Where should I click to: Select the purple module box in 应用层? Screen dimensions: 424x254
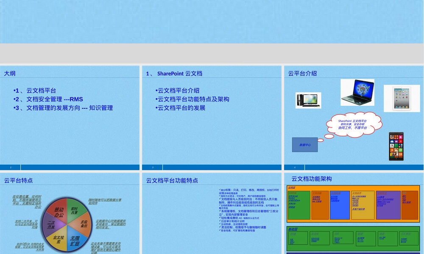tap(388, 205)
